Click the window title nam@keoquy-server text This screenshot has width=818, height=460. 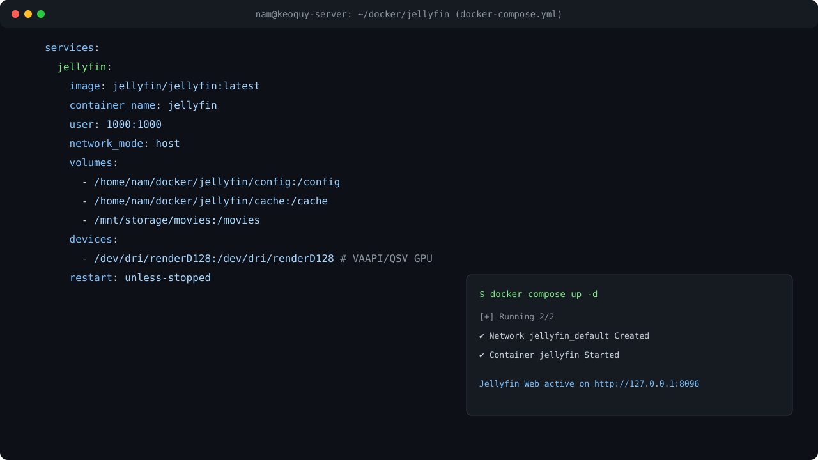pyautogui.click(x=409, y=14)
